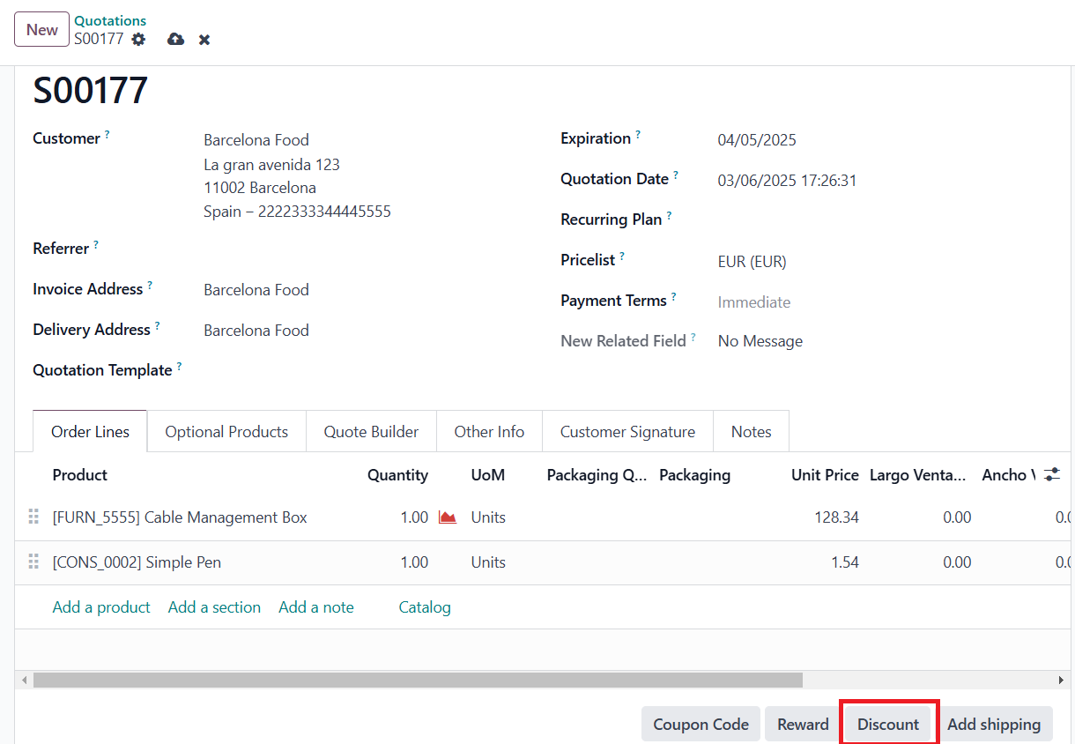
Task: Click the cloud save icon
Action: click(x=175, y=40)
